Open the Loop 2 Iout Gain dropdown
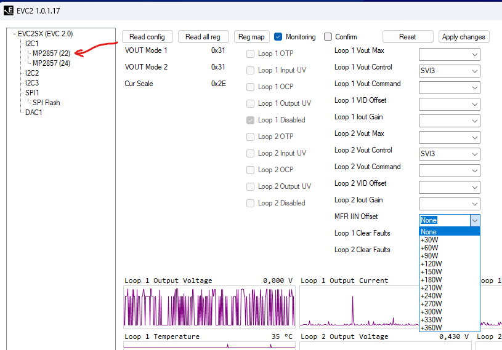This screenshot has width=502, height=350. click(450, 204)
